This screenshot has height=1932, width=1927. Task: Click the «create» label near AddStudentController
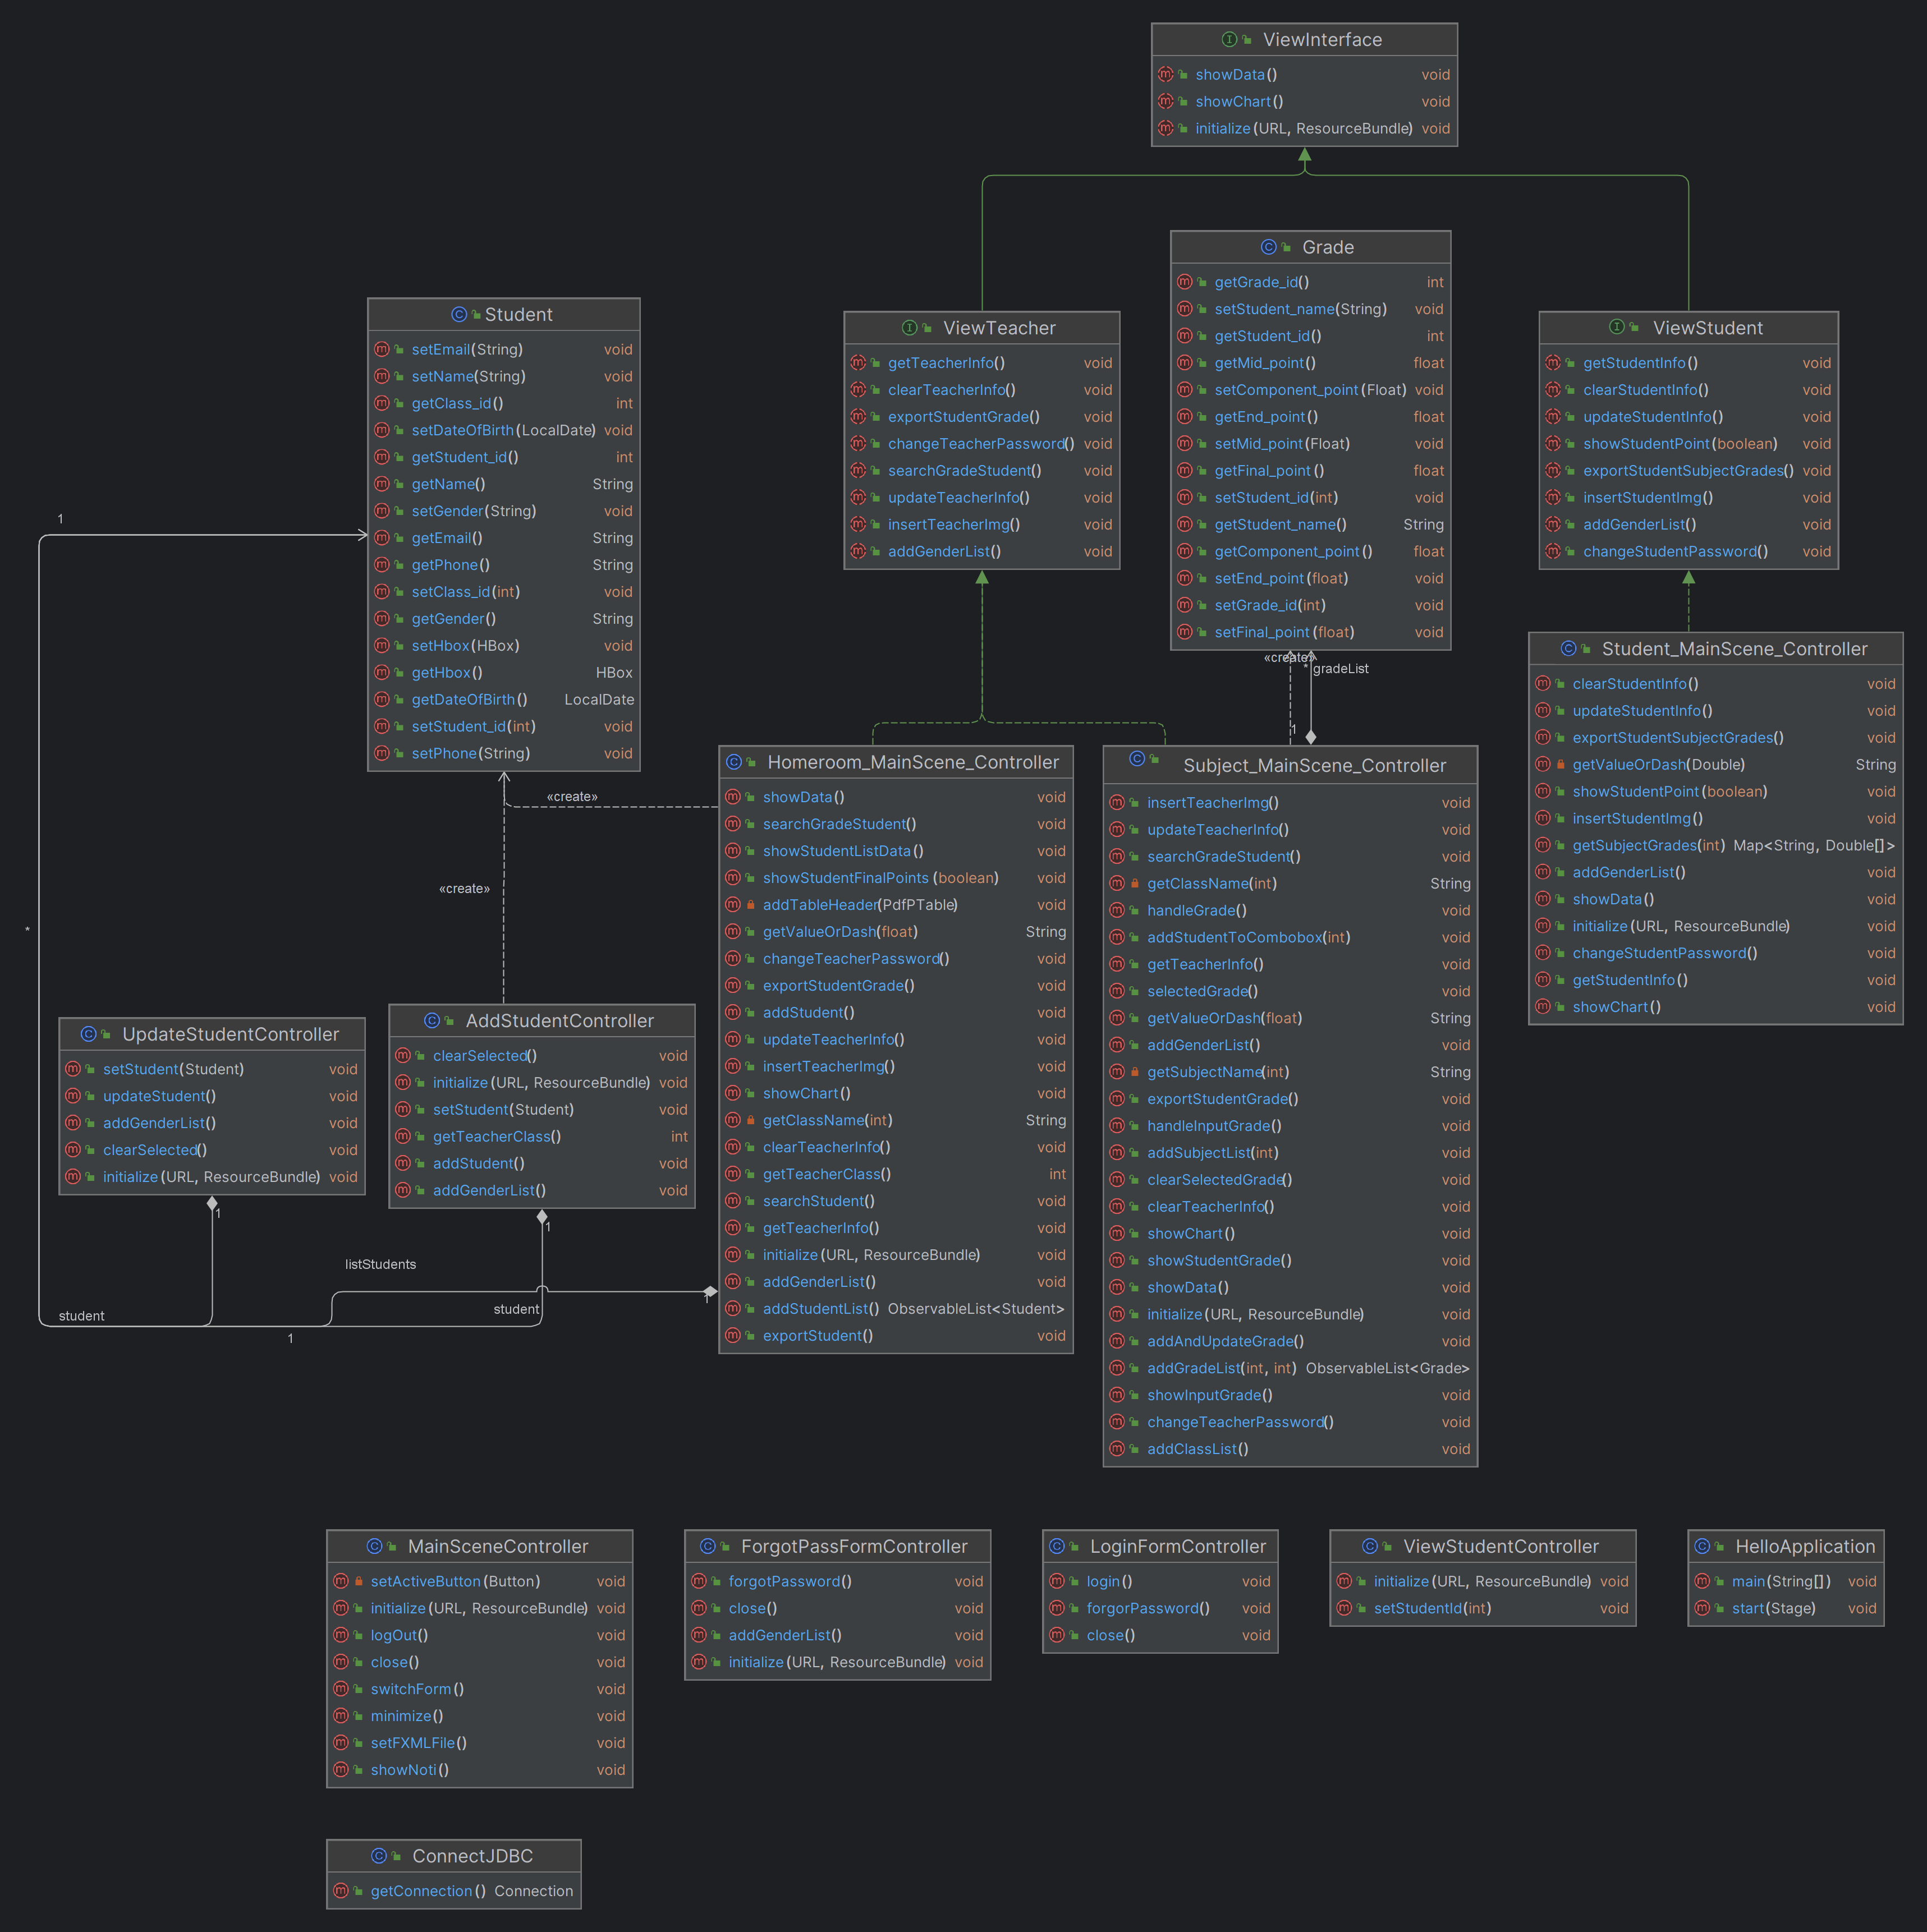(465, 888)
